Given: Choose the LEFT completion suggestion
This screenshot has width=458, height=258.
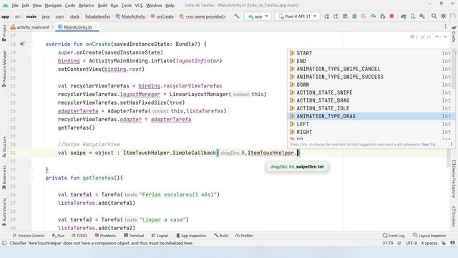Looking at the screenshot, I should coord(370,124).
